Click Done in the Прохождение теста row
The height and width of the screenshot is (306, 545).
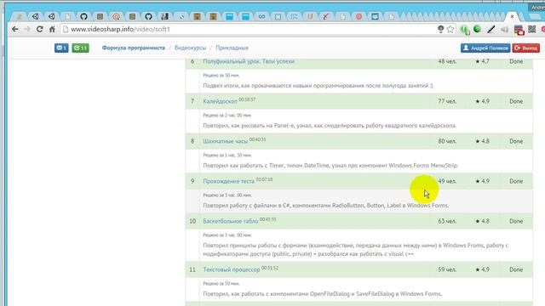click(516, 181)
